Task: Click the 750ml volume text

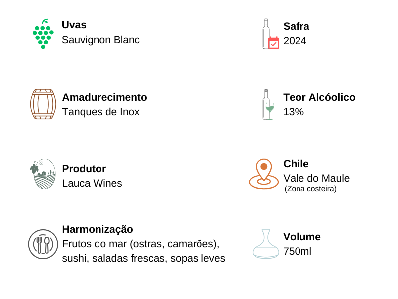Action: [298, 251]
